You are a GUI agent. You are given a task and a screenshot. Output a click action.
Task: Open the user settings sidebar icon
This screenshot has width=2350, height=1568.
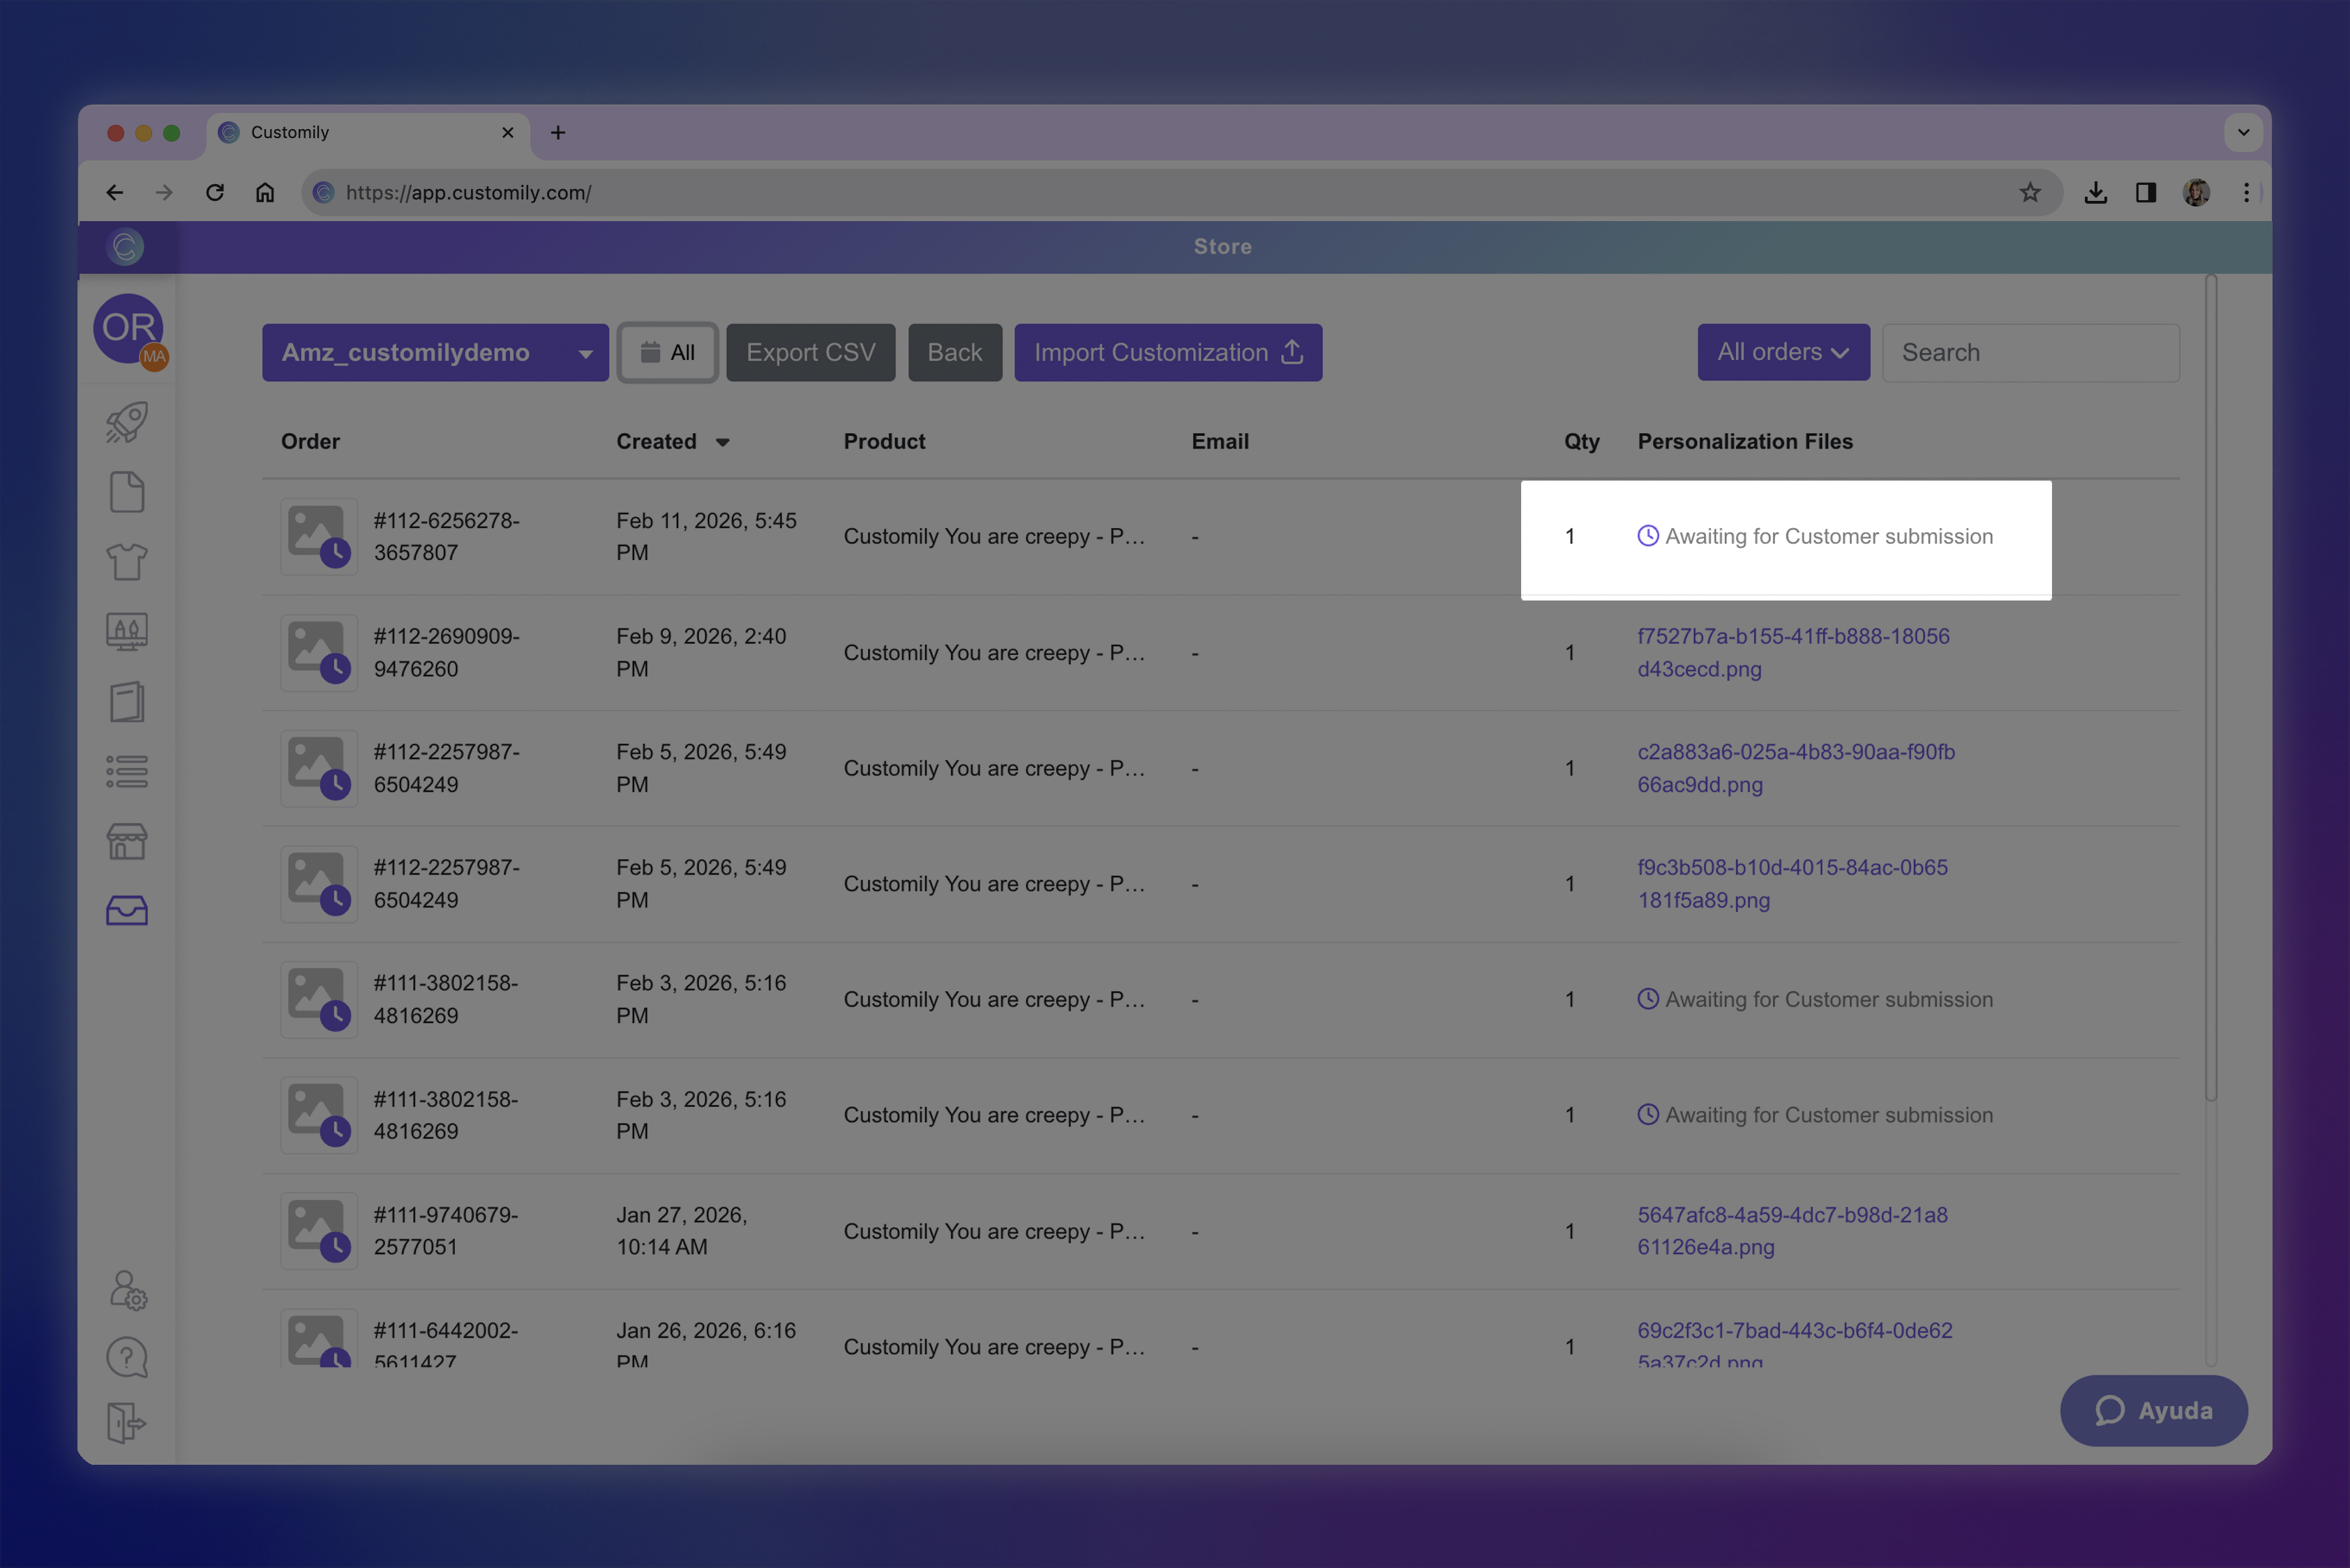(127, 1290)
